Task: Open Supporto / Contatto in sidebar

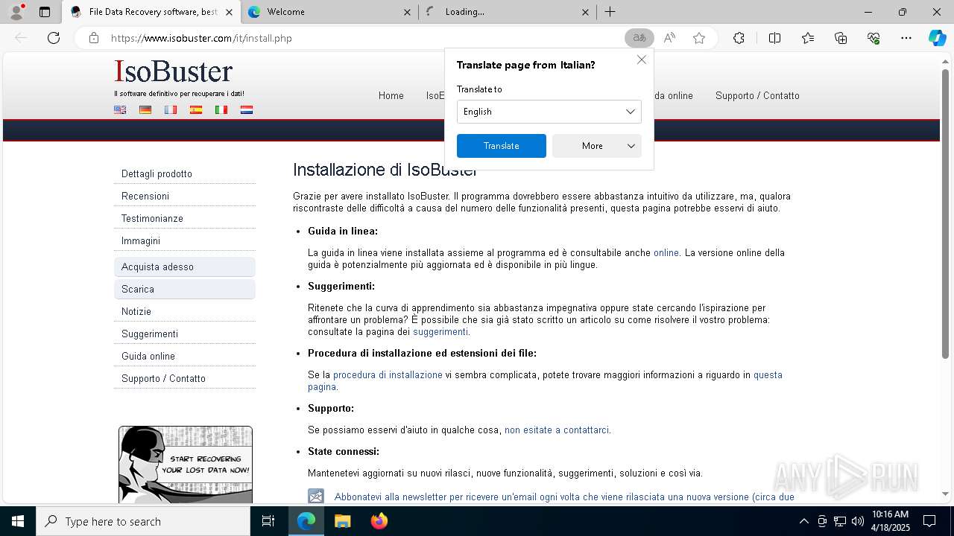Action: (x=185, y=378)
